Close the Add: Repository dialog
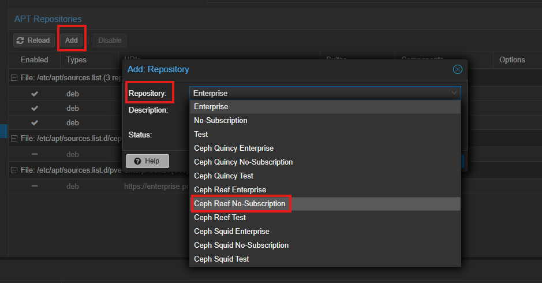This screenshot has width=542, height=283. (457, 69)
